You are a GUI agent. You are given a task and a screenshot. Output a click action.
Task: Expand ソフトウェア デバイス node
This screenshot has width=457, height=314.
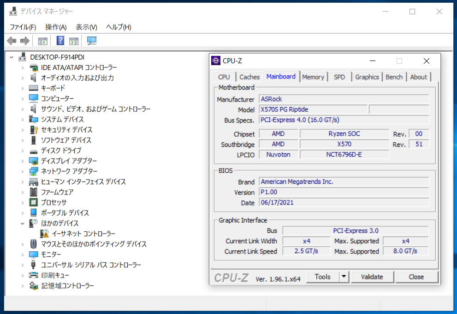(x=23, y=140)
